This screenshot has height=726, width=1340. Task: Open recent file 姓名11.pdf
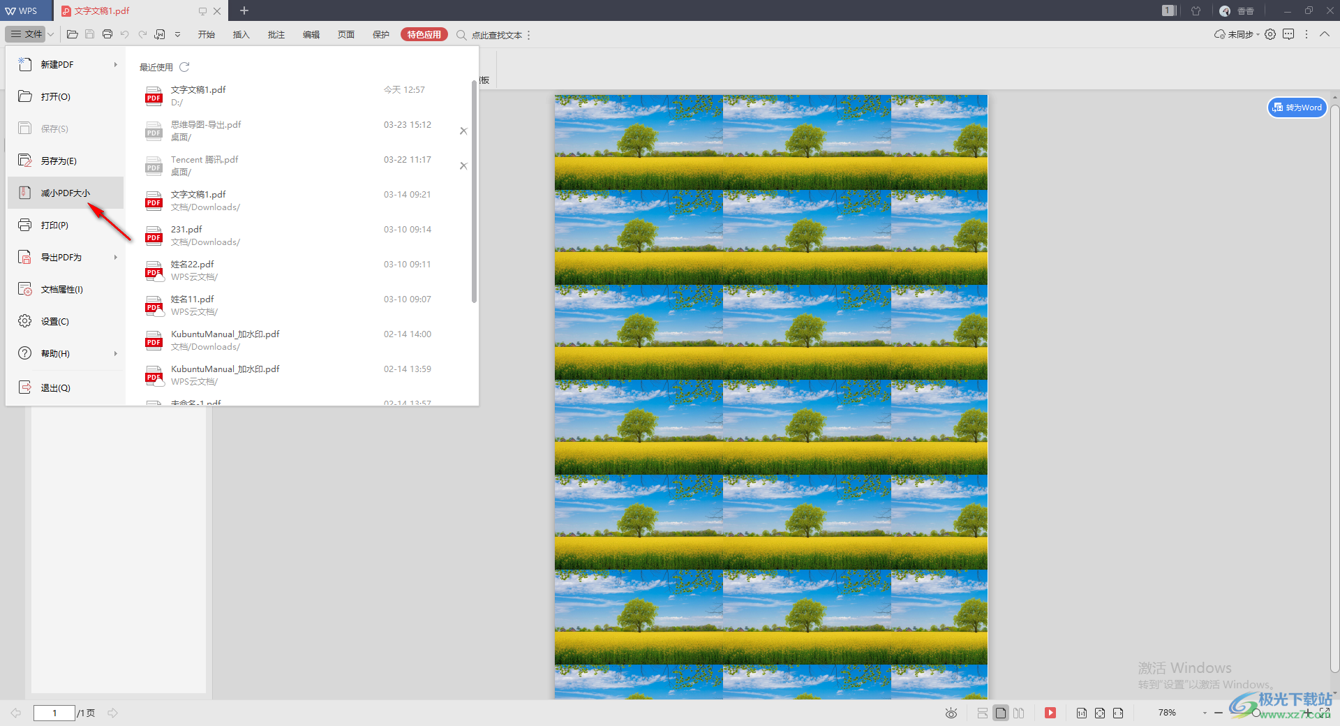coord(300,305)
